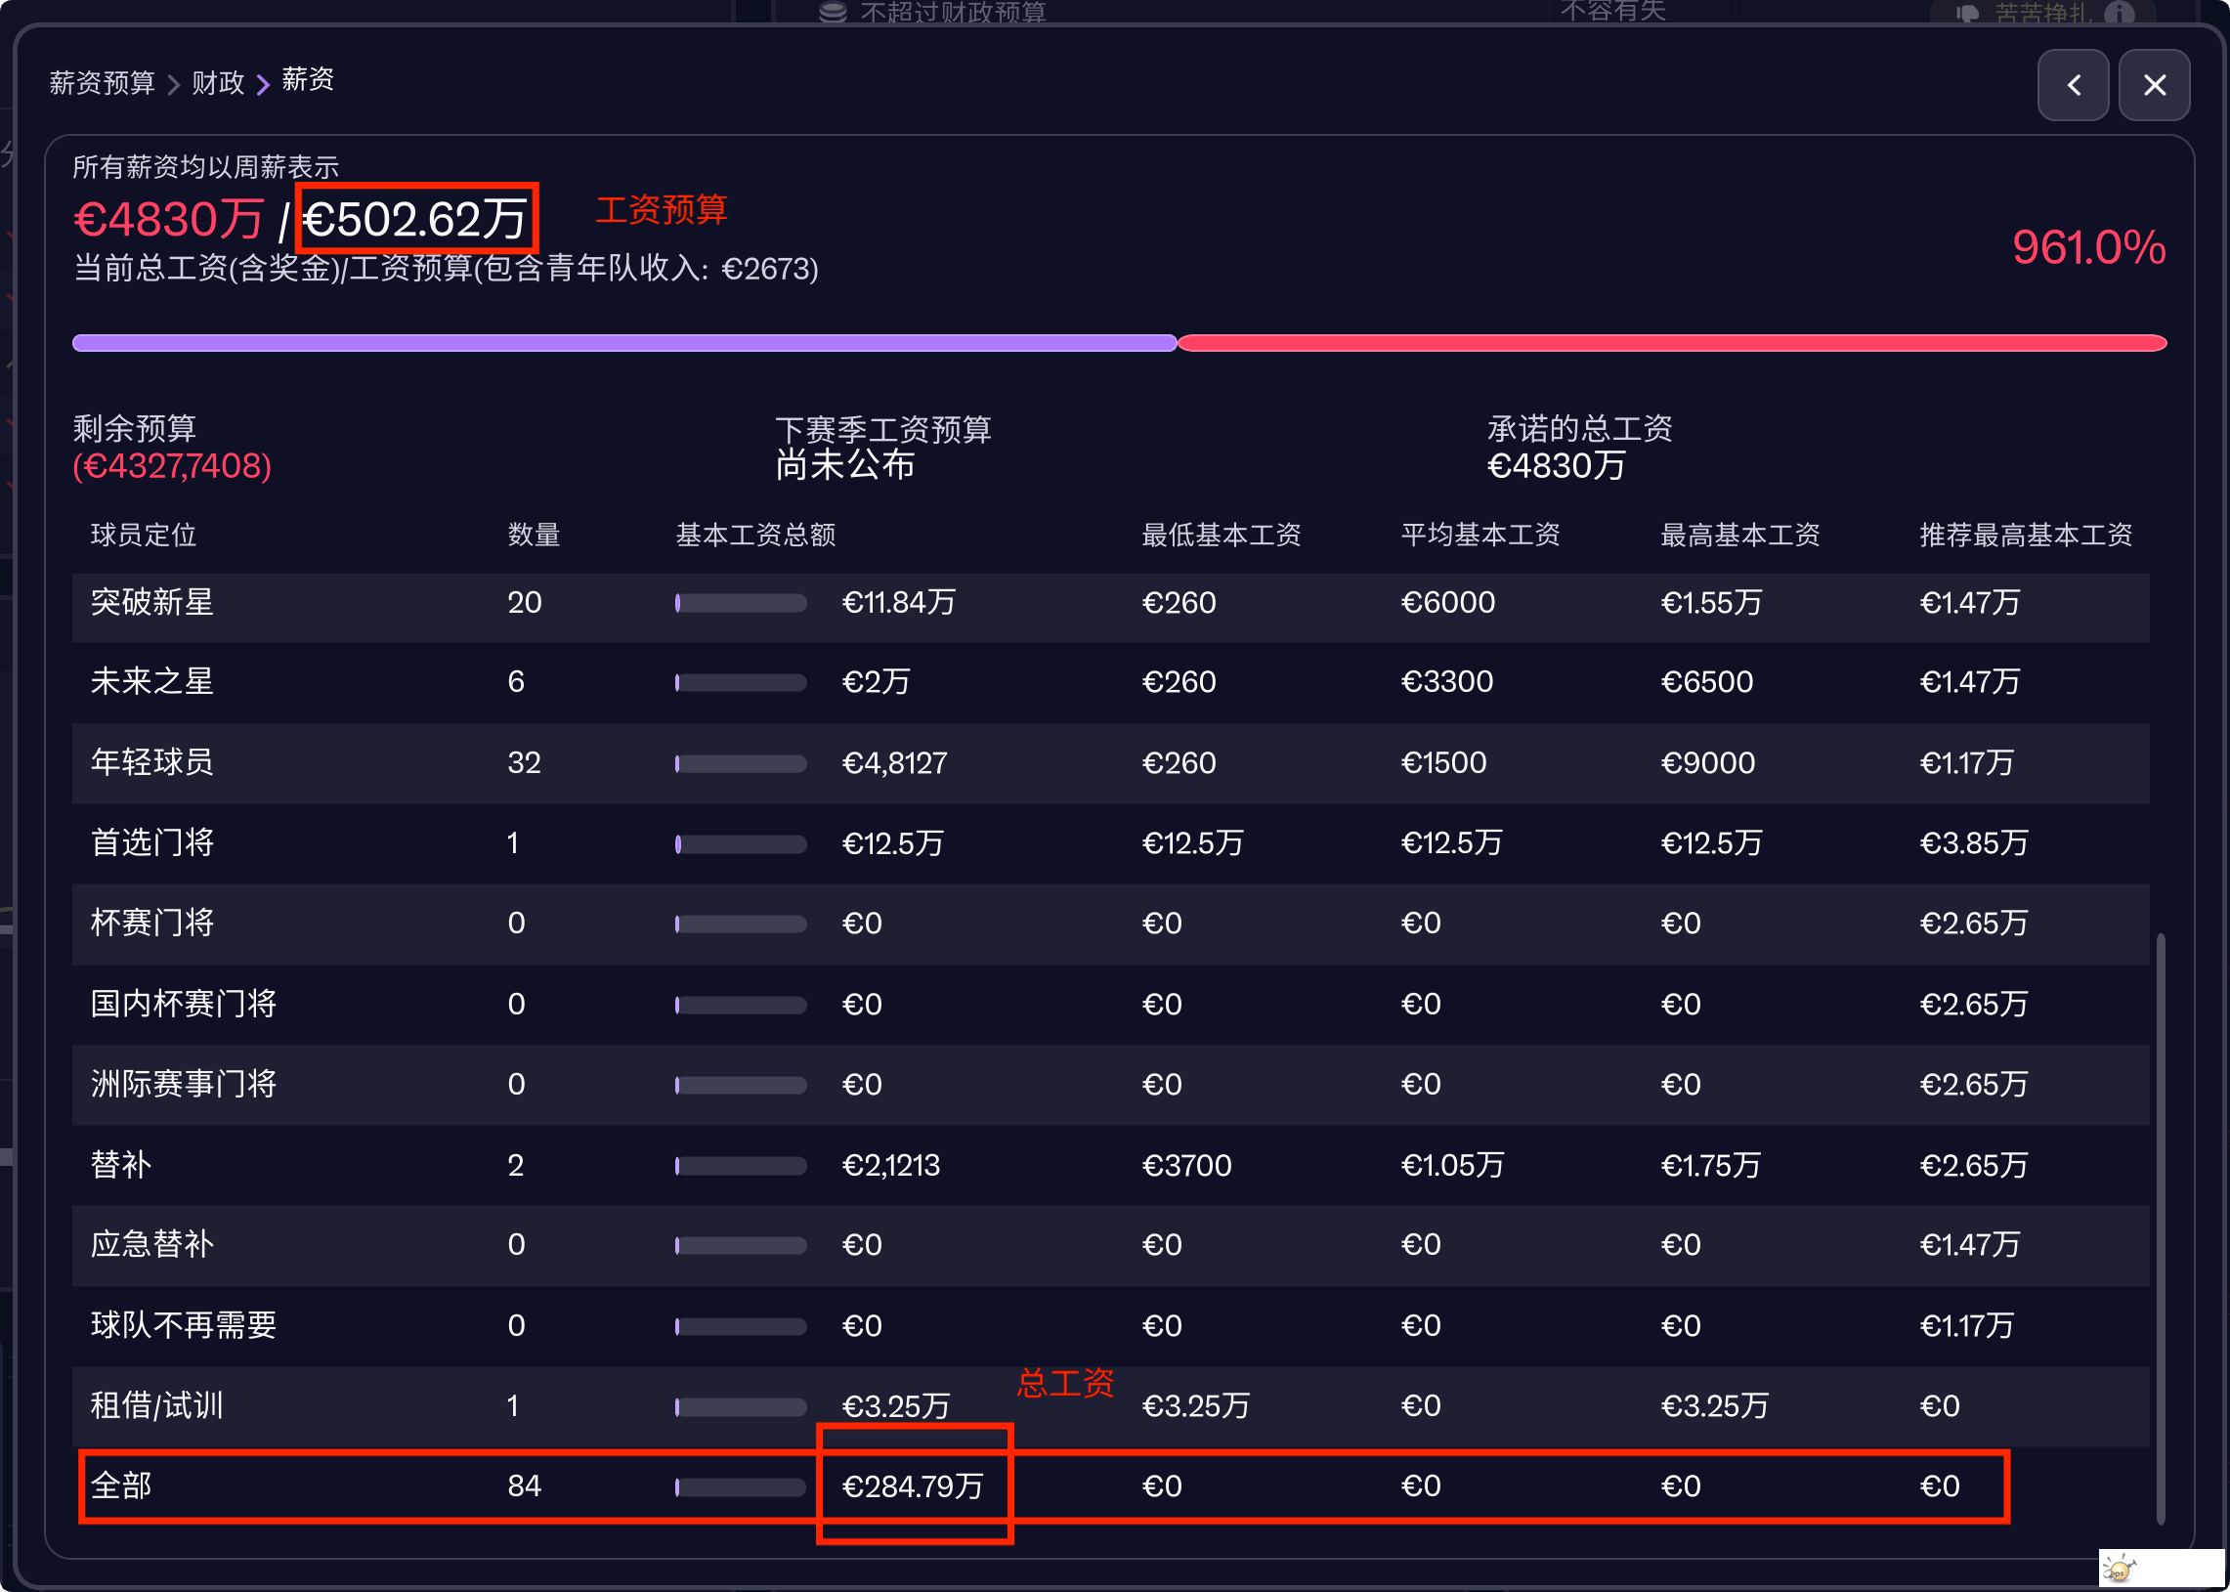Click the info icon beside 苦苦挣扎
This screenshot has width=2230, height=1592.
click(2119, 13)
